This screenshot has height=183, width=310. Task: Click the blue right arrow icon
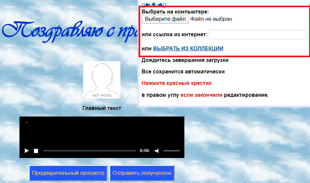160,5
